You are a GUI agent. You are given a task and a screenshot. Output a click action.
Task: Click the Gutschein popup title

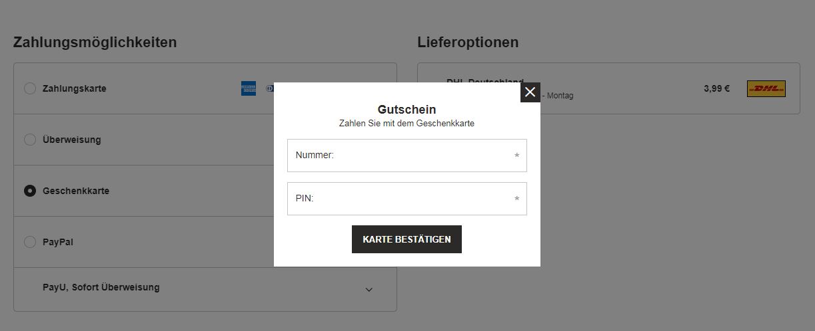pos(407,110)
